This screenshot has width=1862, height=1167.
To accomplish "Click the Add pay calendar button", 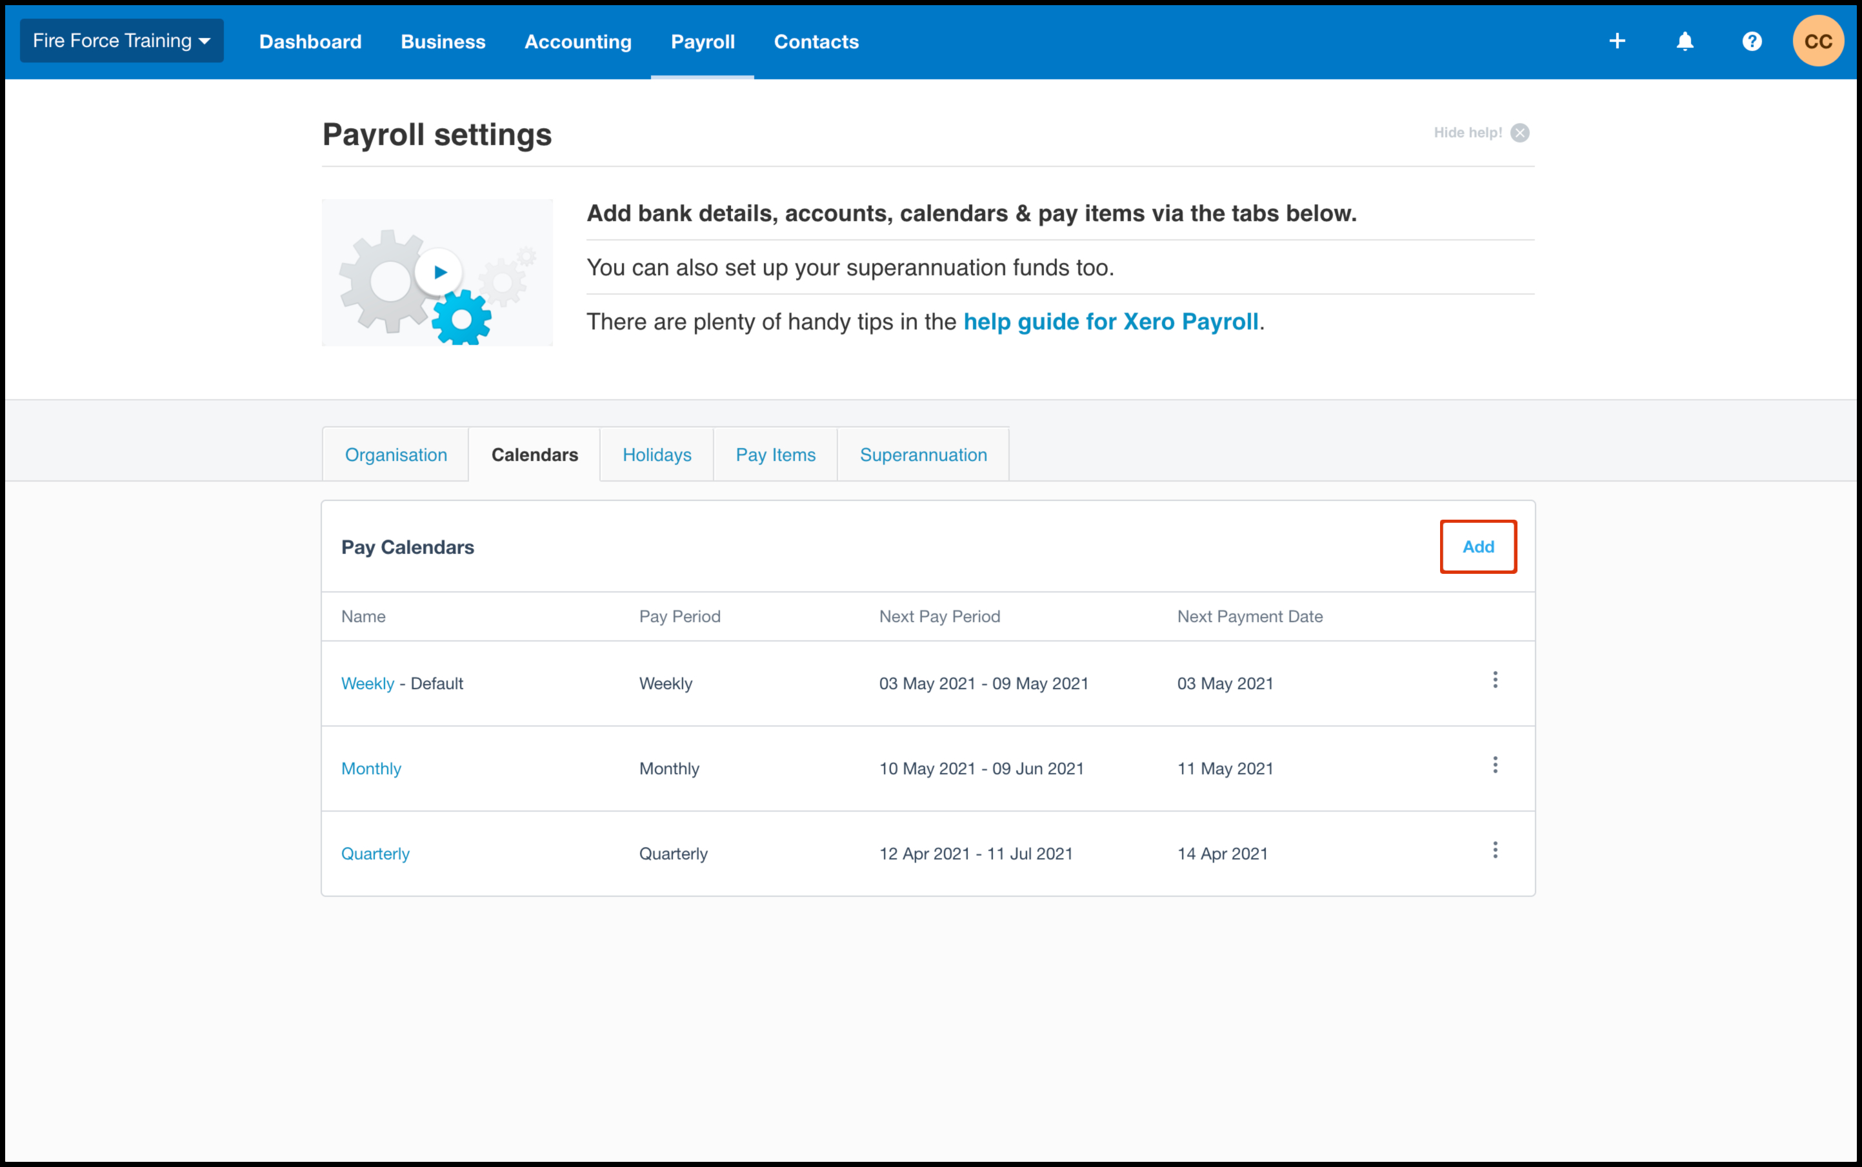I will coord(1477,547).
